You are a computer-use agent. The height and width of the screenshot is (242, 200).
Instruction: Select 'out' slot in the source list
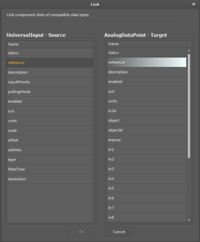50,111
